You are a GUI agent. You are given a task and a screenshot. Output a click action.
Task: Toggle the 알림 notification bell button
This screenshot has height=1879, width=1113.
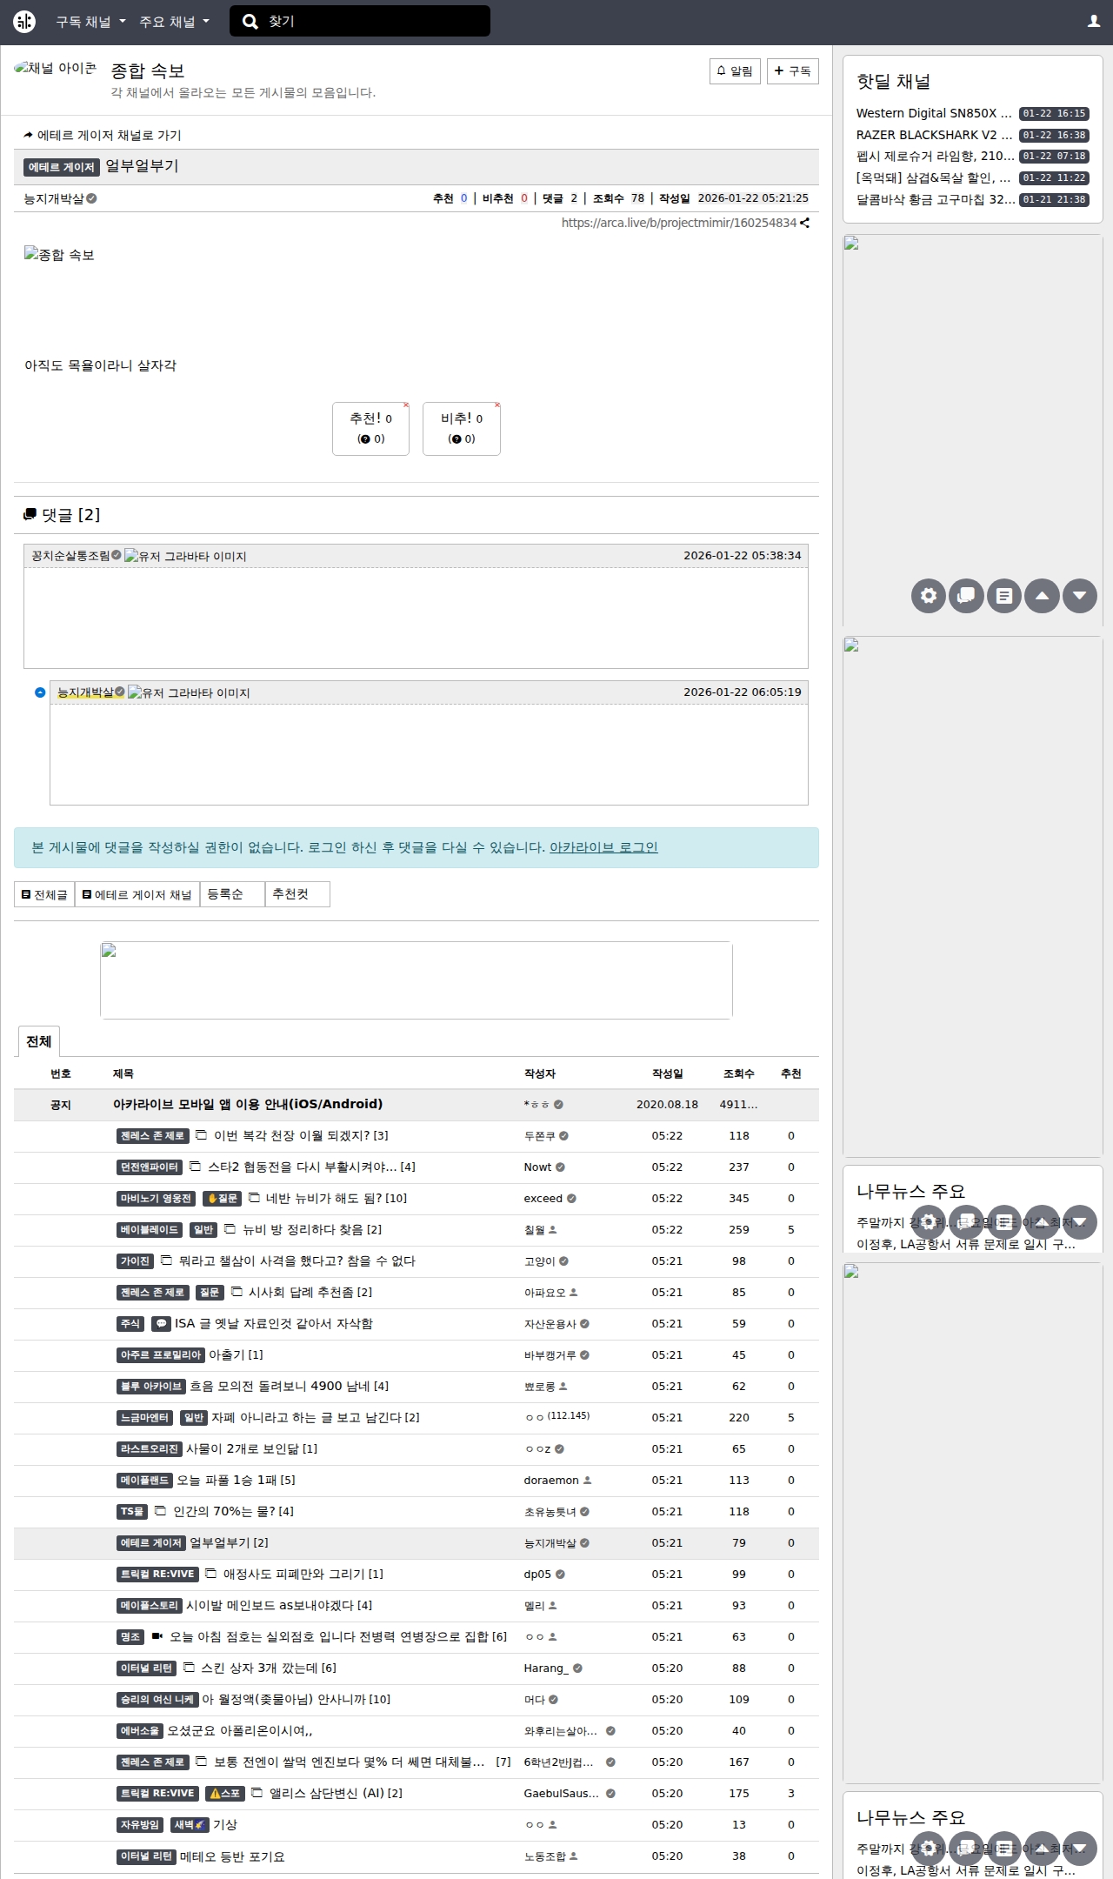click(735, 71)
